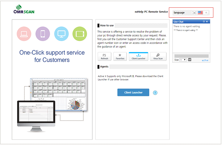Select the Korean flag language option
This screenshot has width=222, height=145.
[194, 13]
